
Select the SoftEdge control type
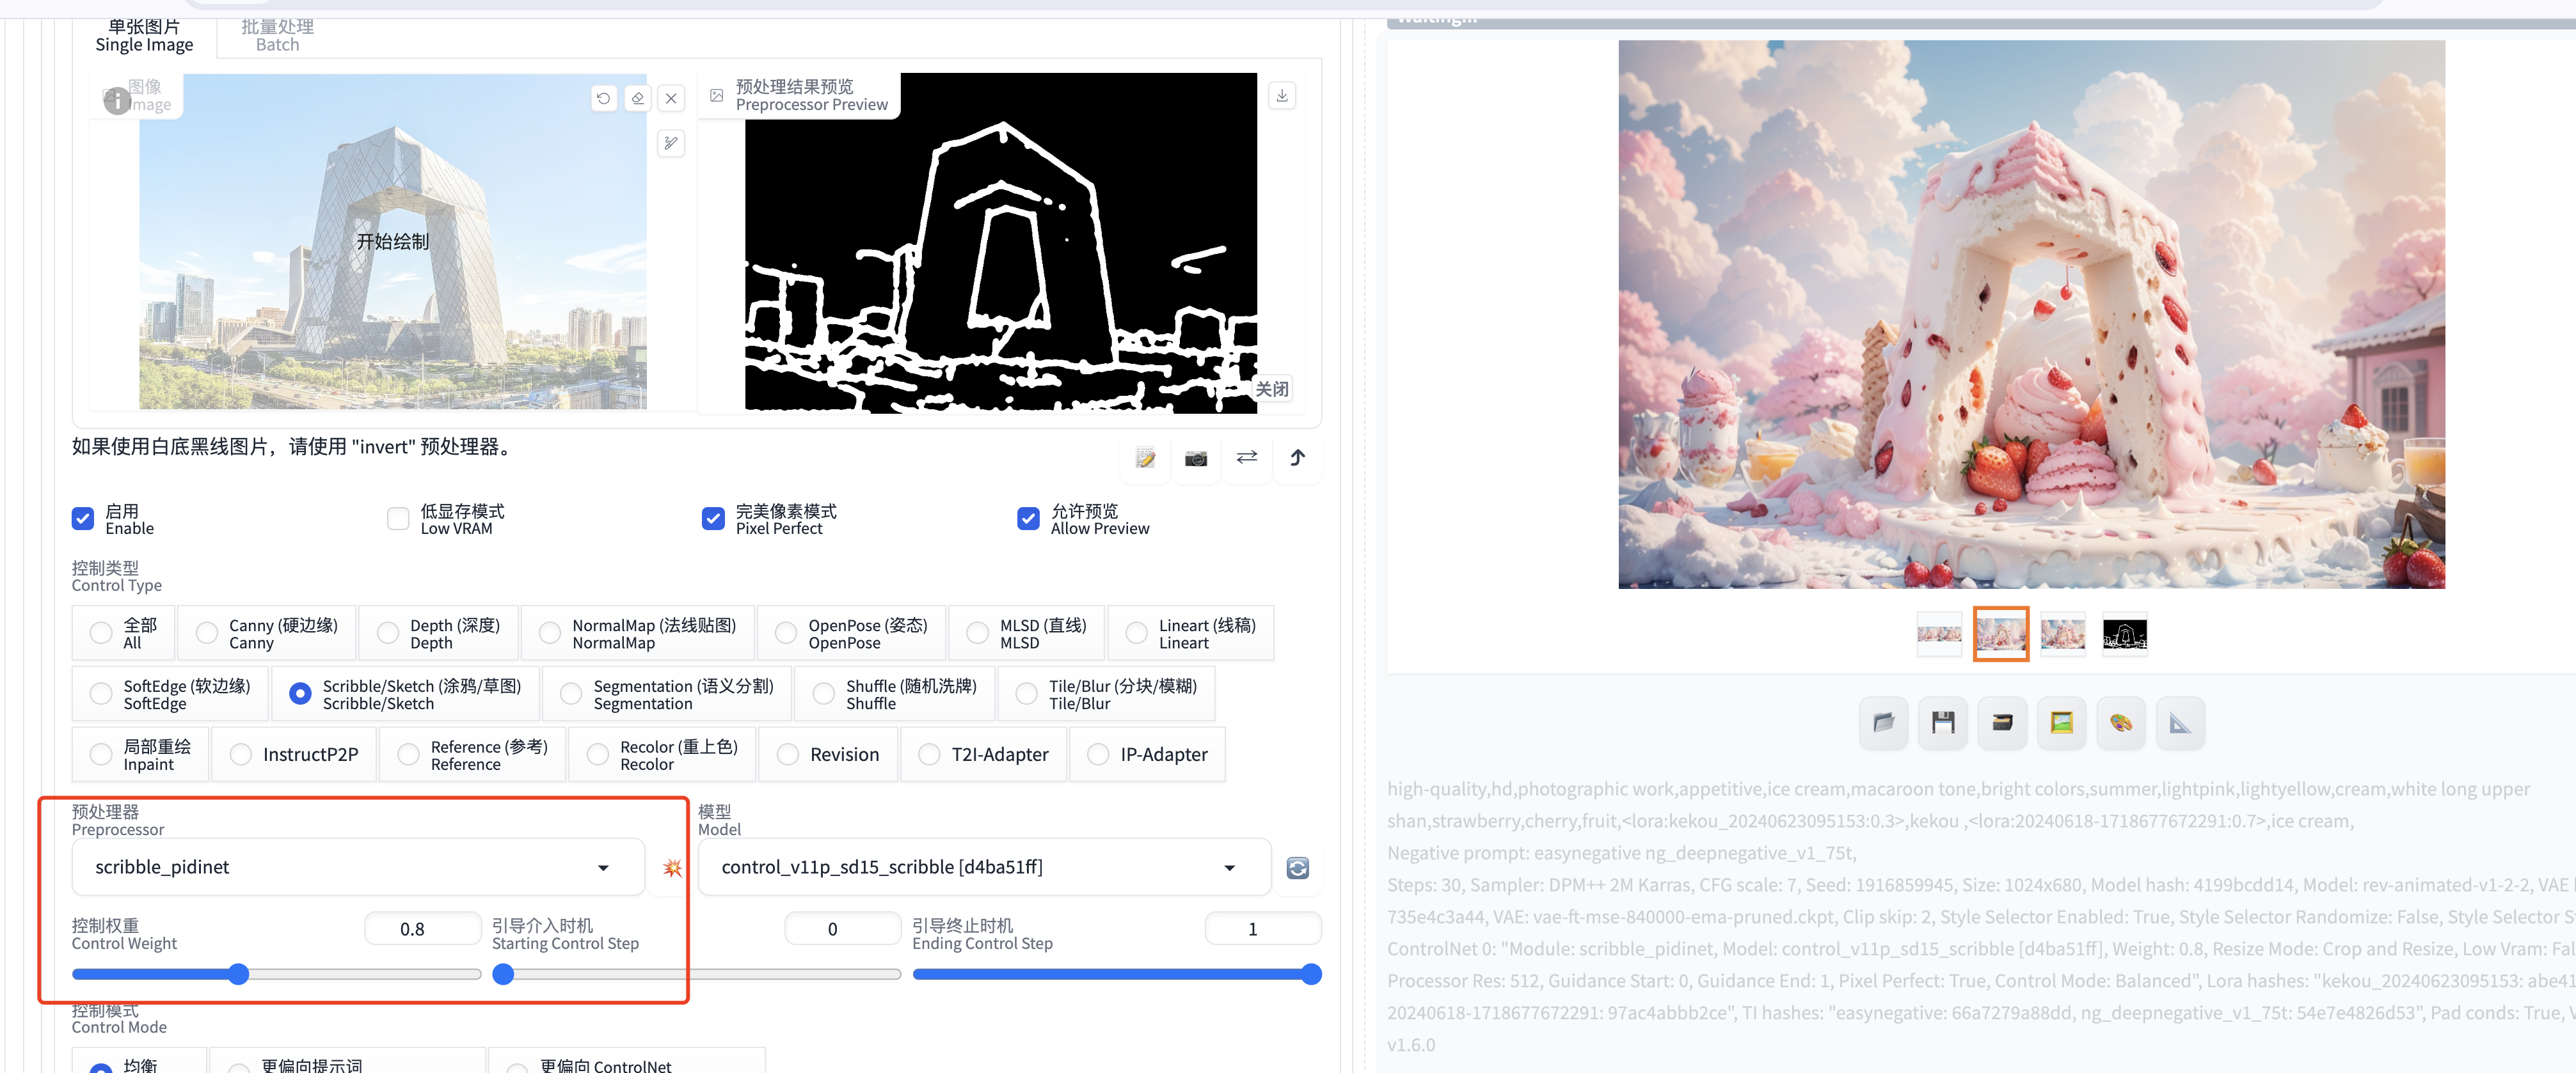pos(170,694)
